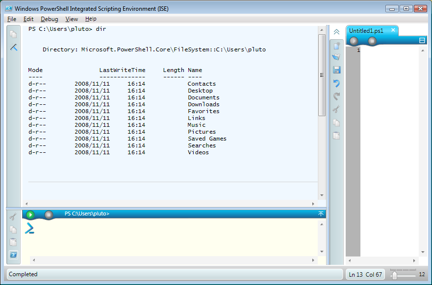The height and width of the screenshot is (285, 432).
Task: Open a script file with the folder icon
Action: click(x=336, y=57)
